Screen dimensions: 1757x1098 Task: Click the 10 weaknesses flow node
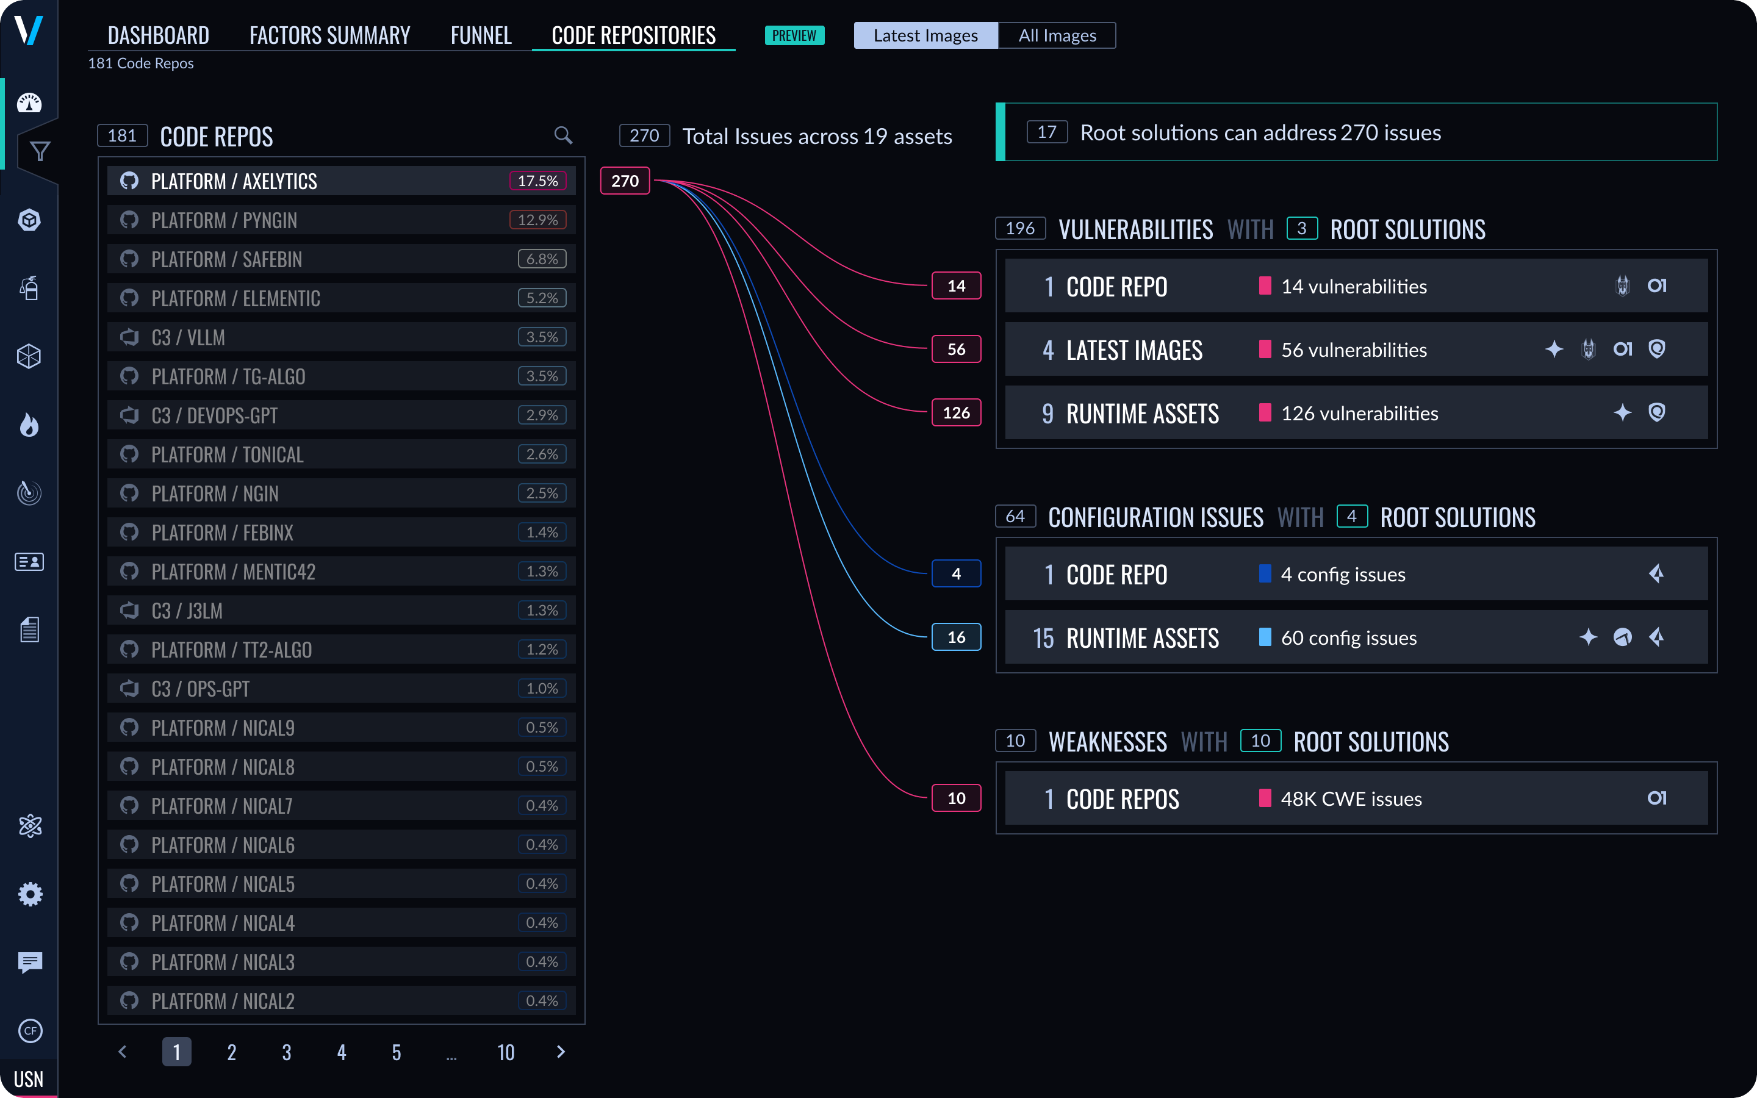[x=956, y=798]
